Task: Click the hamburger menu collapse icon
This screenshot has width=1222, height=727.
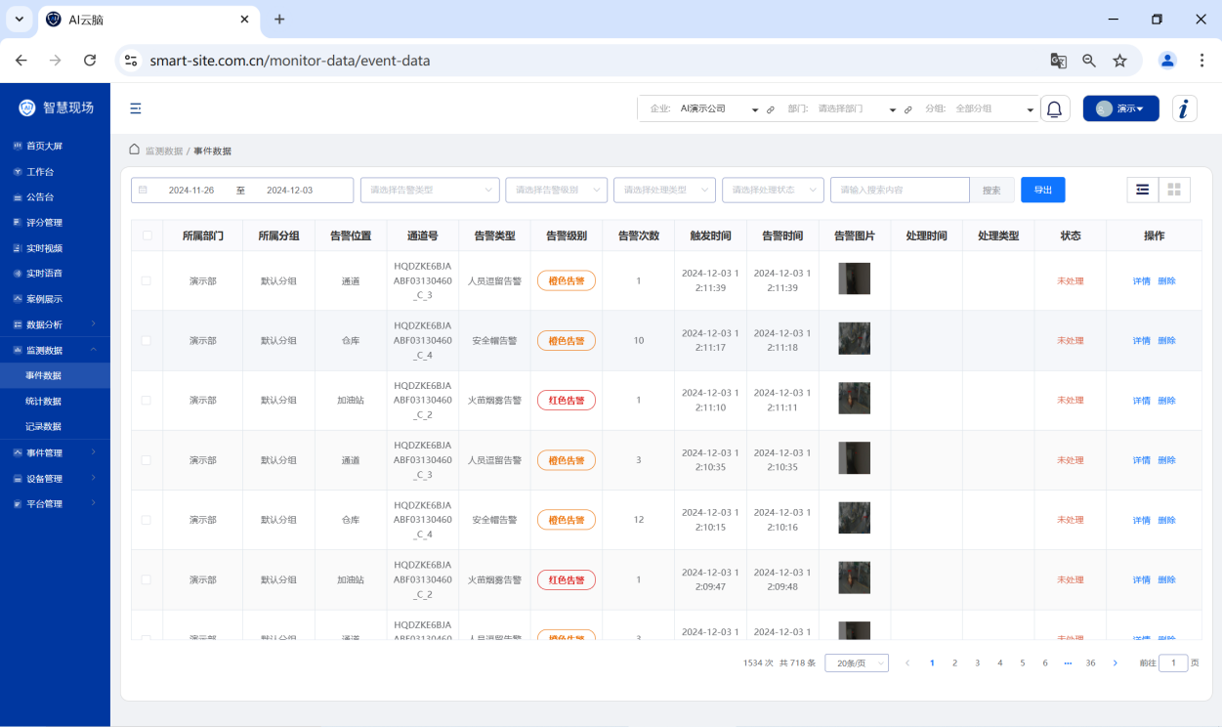Action: pos(136,108)
